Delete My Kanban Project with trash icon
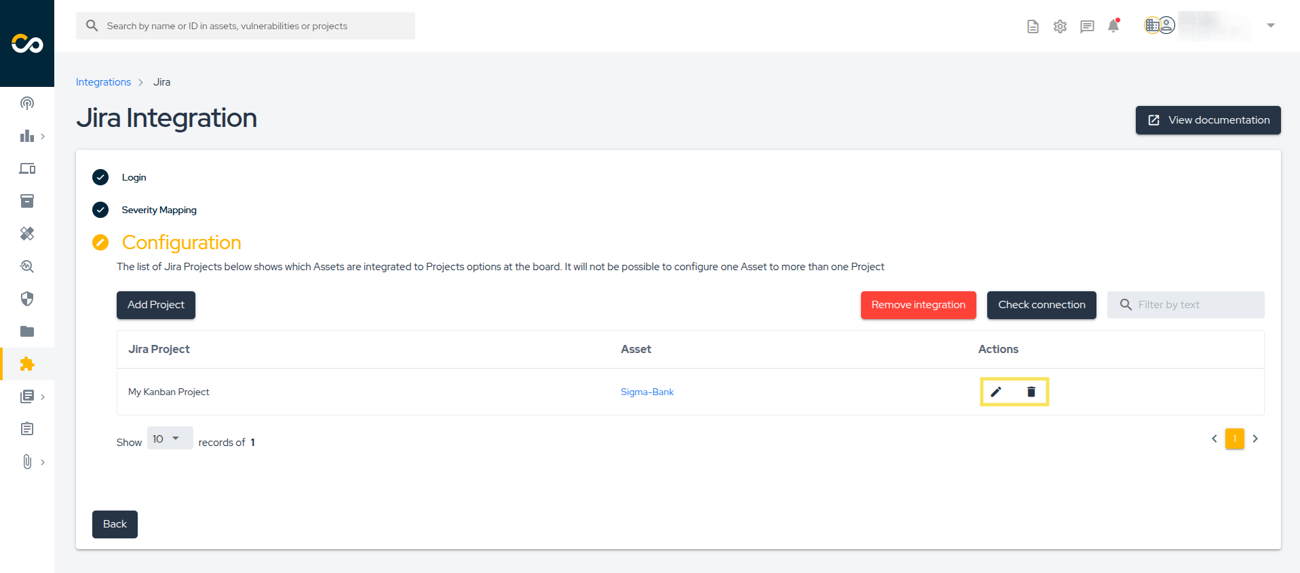Screen dimensions: 1300x573 click(x=1031, y=392)
